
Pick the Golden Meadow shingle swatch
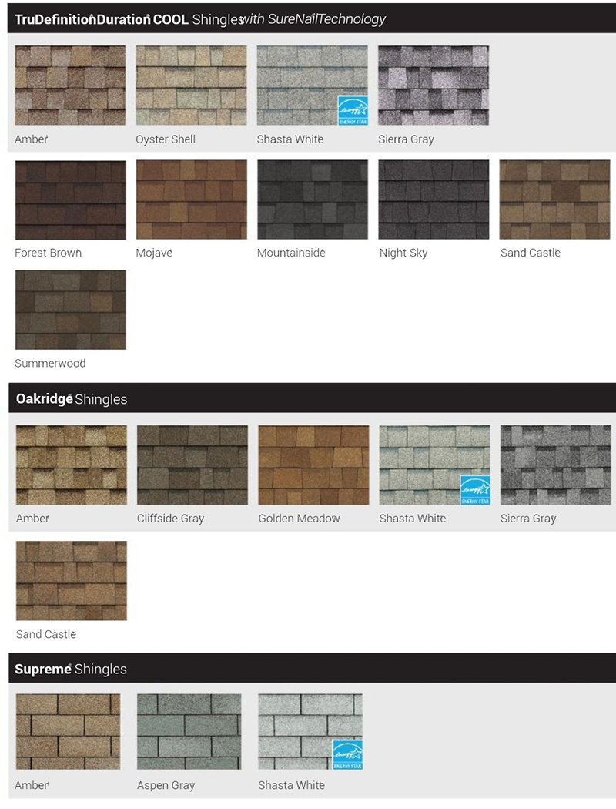click(313, 465)
